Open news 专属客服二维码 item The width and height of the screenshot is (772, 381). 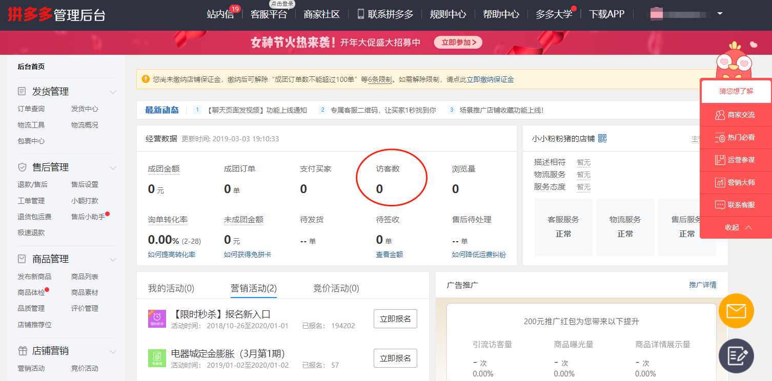pyautogui.click(x=383, y=110)
